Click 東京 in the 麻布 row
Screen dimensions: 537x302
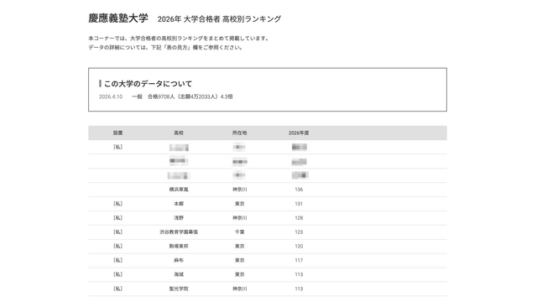(239, 260)
